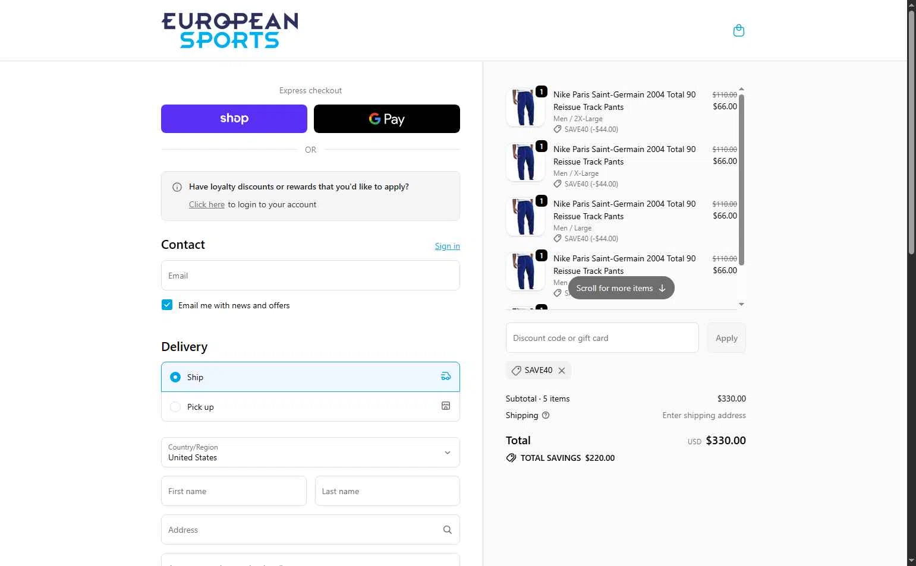Click the discount tag icon under Men / Large item

tap(558, 238)
